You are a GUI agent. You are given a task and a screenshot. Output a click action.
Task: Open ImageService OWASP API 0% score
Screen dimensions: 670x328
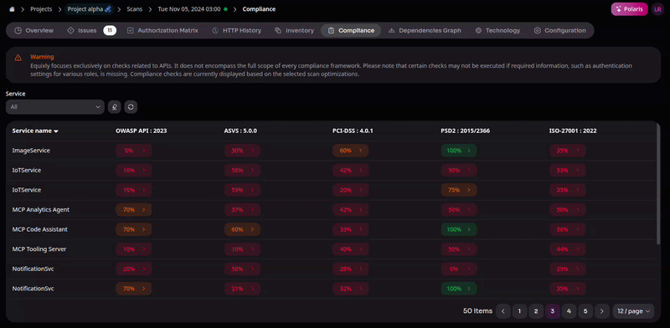[134, 151]
